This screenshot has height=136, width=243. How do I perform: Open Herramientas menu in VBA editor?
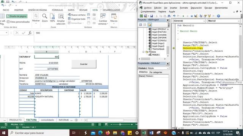(221, 8)
